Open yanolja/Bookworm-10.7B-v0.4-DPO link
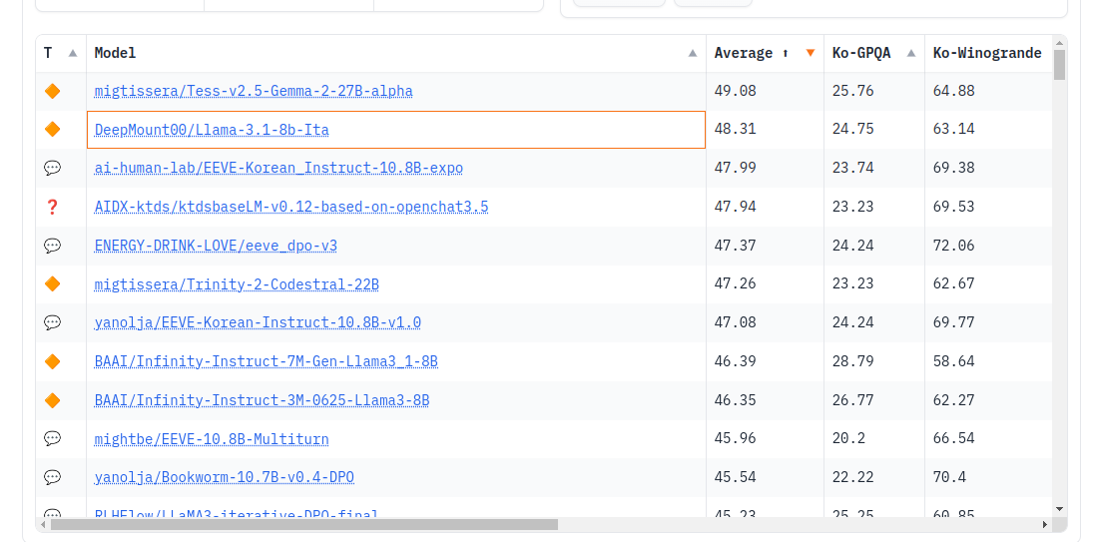Image resolution: width=1093 pixels, height=542 pixels. tap(225, 478)
